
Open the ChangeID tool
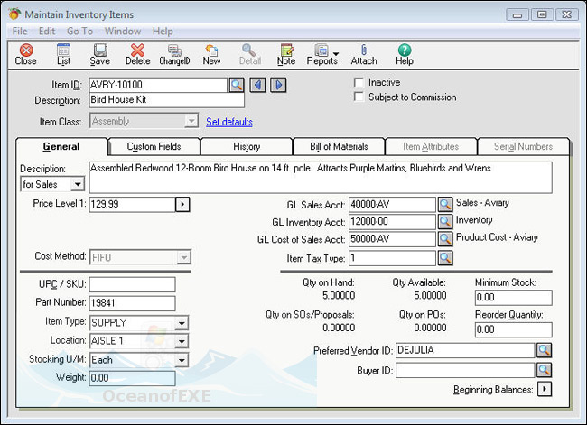[x=173, y=53]
